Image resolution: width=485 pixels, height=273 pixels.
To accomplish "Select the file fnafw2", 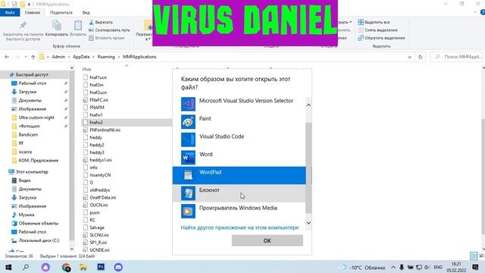I will click(x=96, y=123).
